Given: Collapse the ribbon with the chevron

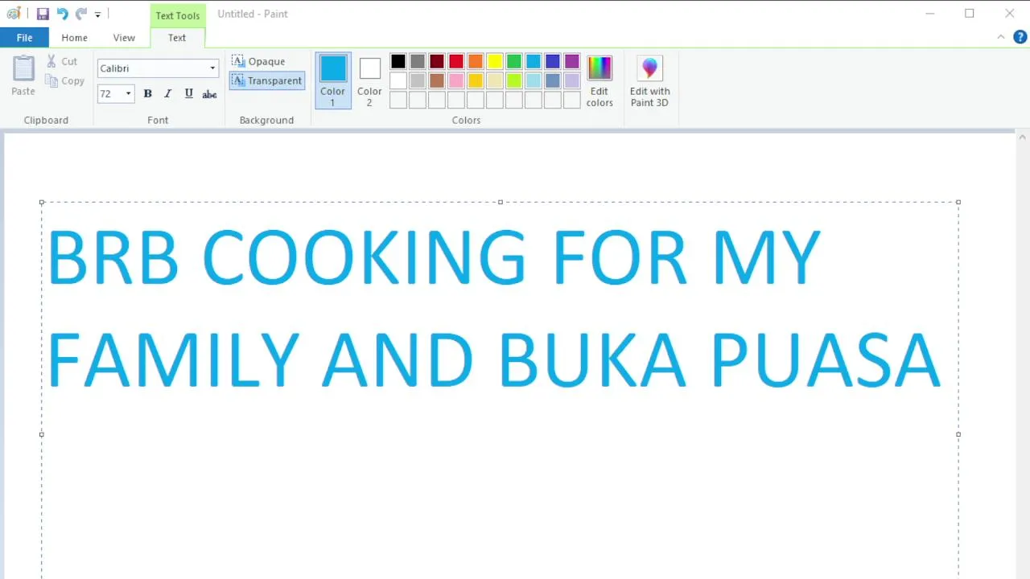Looking at the screenshot, I should 1001,37.
